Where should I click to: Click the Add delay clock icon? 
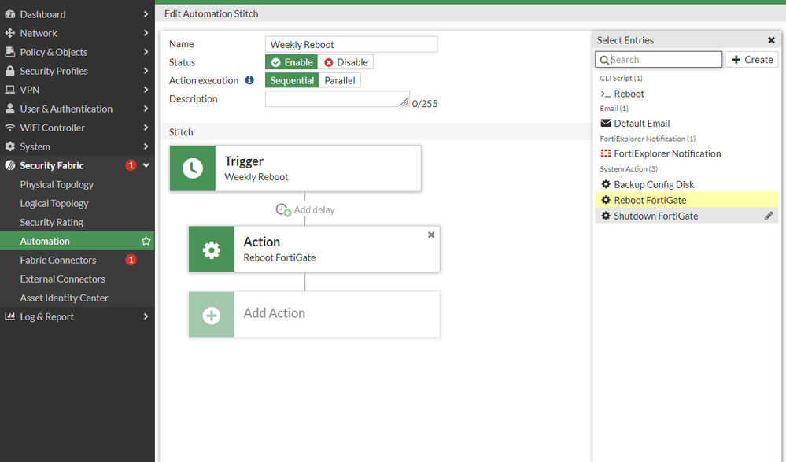(x=283, y=210)
